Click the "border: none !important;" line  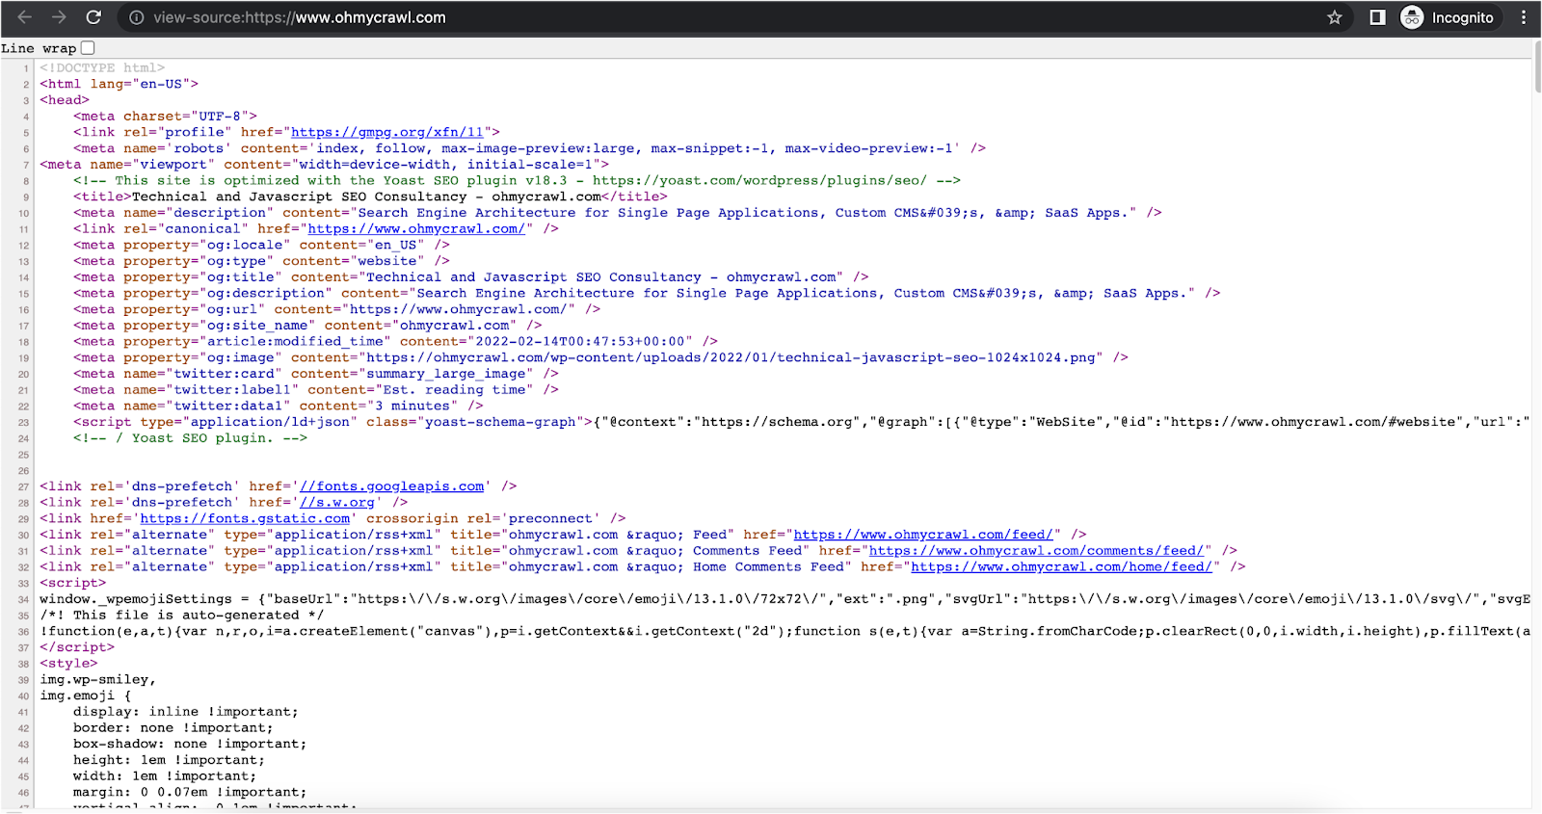[x=173, y=728]
